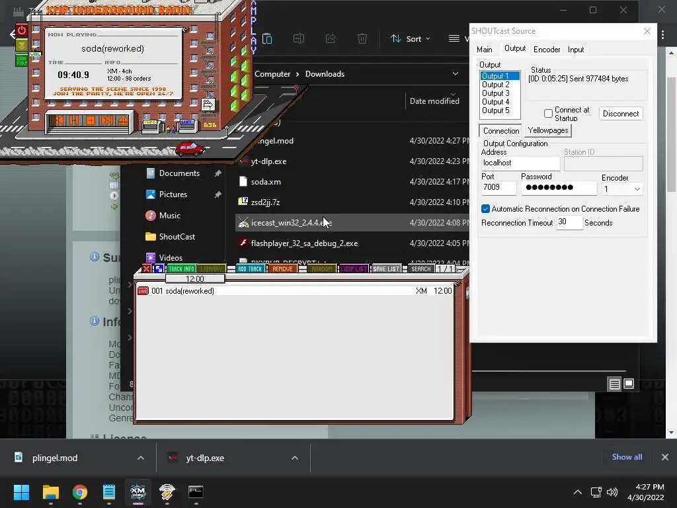The height and width of the screenshot is (508, 677).
Task: Select Output 1 in the output list
Action: pyautogui.click(x=500, y=76)
